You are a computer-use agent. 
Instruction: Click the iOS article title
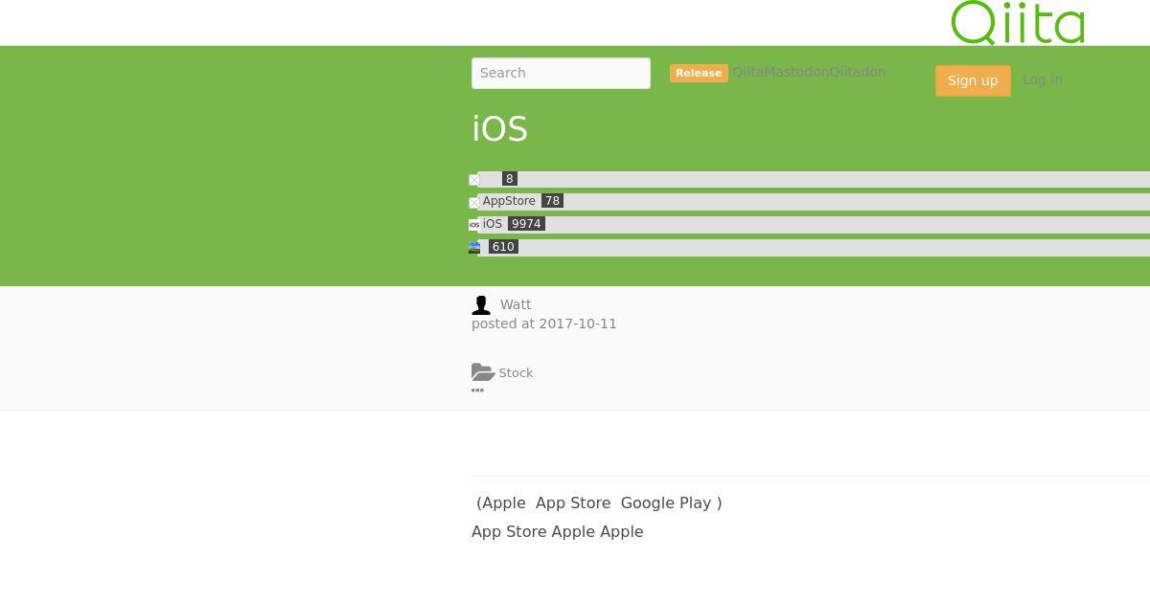point(499,129)
